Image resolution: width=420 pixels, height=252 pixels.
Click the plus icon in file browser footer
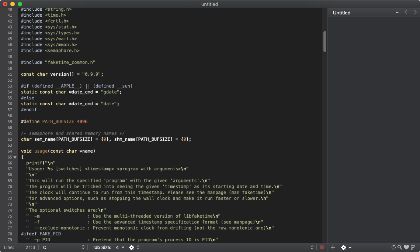pos(333,247)
